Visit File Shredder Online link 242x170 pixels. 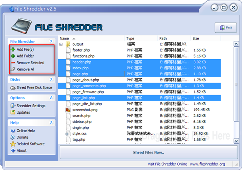tap(167, 164)
